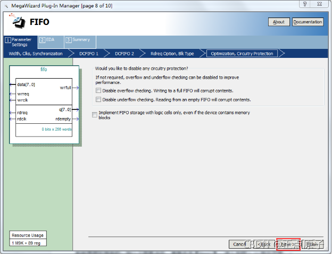The image size is (332, 254).
Task: Open the About dialog
Action: point(279,22)
